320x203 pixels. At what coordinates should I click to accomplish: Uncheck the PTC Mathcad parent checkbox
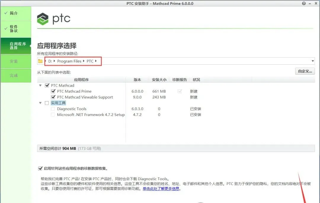(47, 85)
